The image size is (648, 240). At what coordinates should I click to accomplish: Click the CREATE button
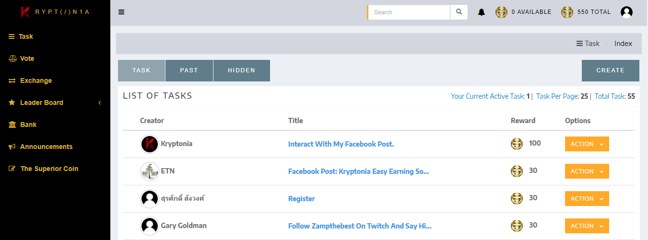(x=611, y=70)
